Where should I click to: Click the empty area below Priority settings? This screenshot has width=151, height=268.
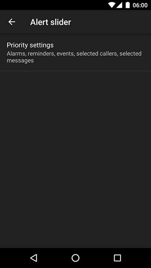point(75,159)
